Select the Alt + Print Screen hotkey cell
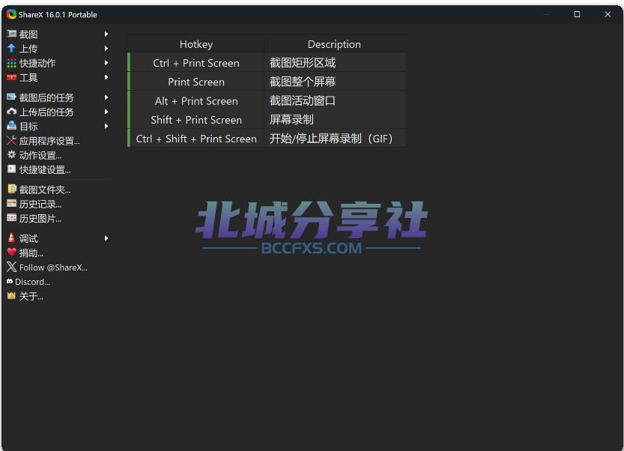624x451 pixels. (196, 100)
